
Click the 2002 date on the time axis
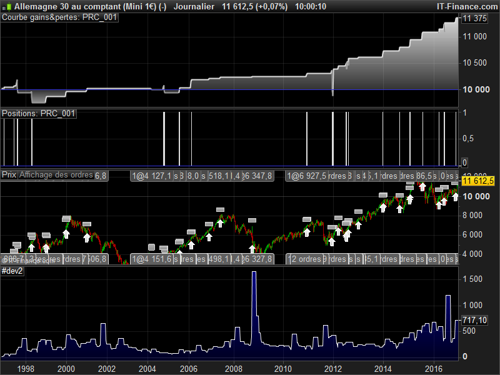click(107, 369)
